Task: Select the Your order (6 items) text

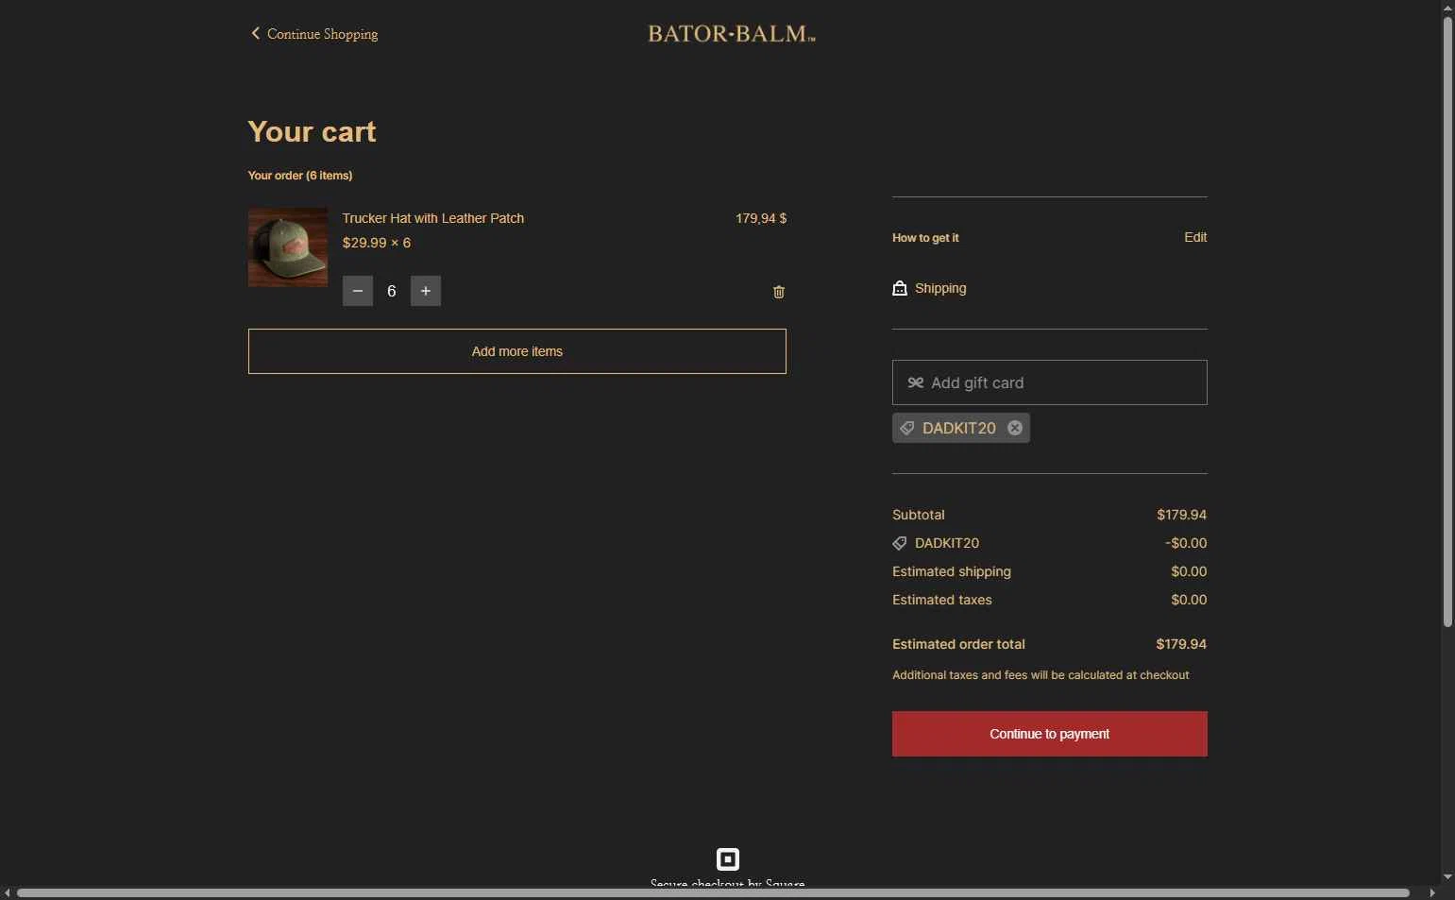Action: pyautogui.click(x=300, y=176)
